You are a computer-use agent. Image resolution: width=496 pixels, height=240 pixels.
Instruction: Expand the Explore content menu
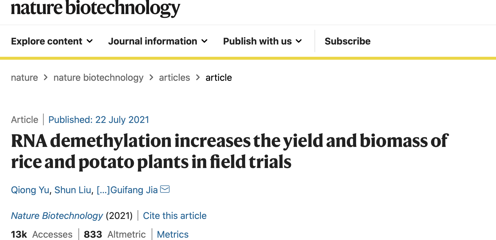(x=52, y=41)
